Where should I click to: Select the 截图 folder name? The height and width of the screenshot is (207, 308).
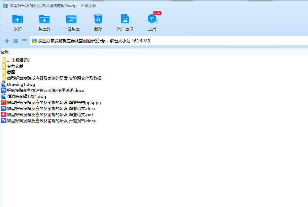(x=11, y=72)
